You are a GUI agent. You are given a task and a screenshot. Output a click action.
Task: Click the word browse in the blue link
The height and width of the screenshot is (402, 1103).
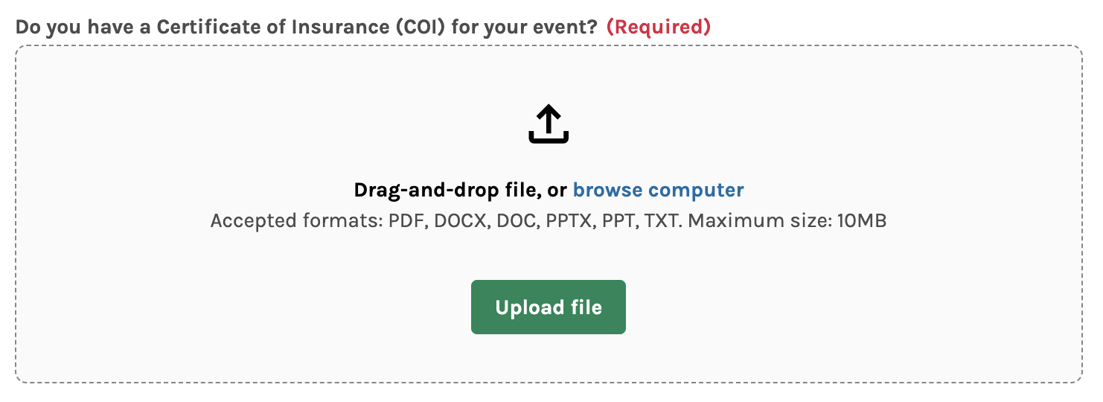tap(609, 190)
